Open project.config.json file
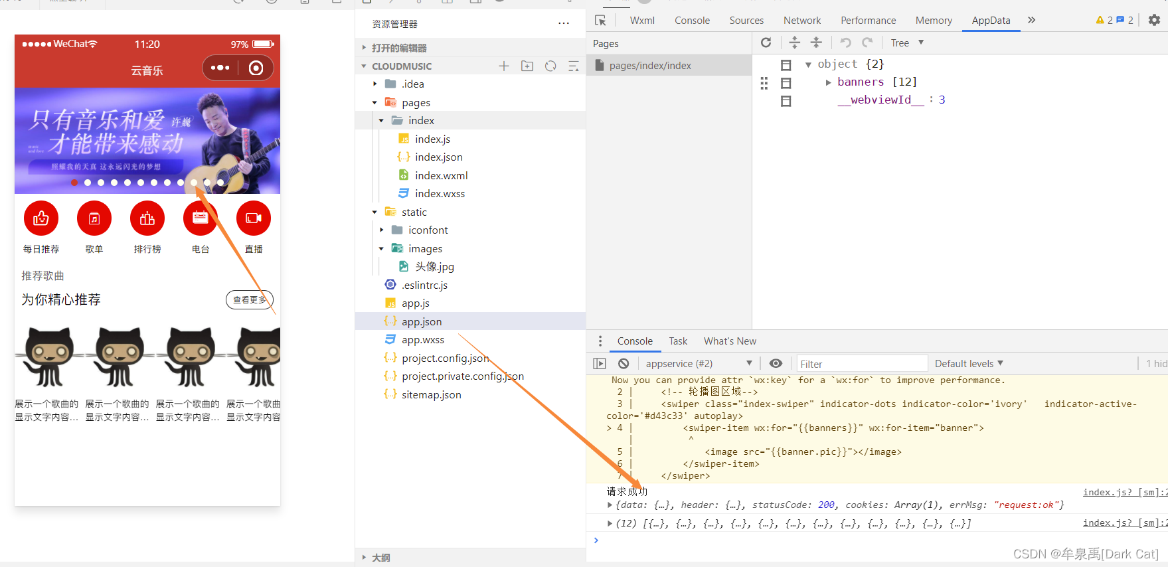Image resolution: width=1168 pixels, height=567 pixels. pyautogui.click(x=445, y=358)
